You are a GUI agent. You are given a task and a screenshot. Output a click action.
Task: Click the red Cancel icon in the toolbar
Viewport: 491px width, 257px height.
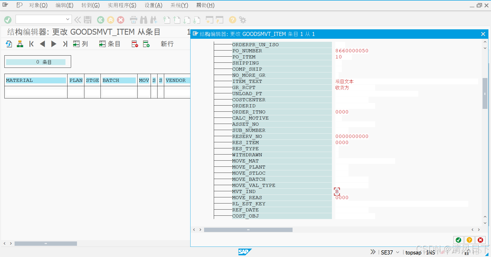(120, 20)
